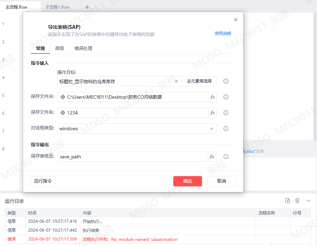Viewport: 317px width, 246px height.
Task: Open fx expression editor for 保存文件夹
Action: (x=212, y=97)
